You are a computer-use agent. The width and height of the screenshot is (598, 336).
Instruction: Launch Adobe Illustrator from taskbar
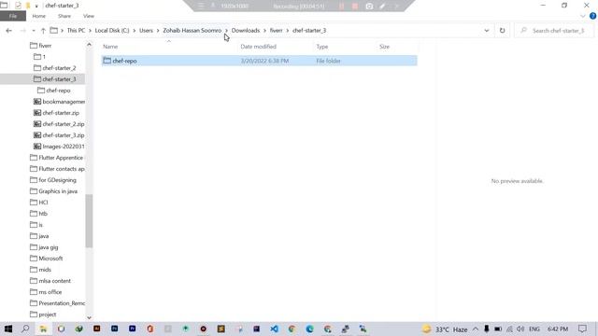(97, 329)
